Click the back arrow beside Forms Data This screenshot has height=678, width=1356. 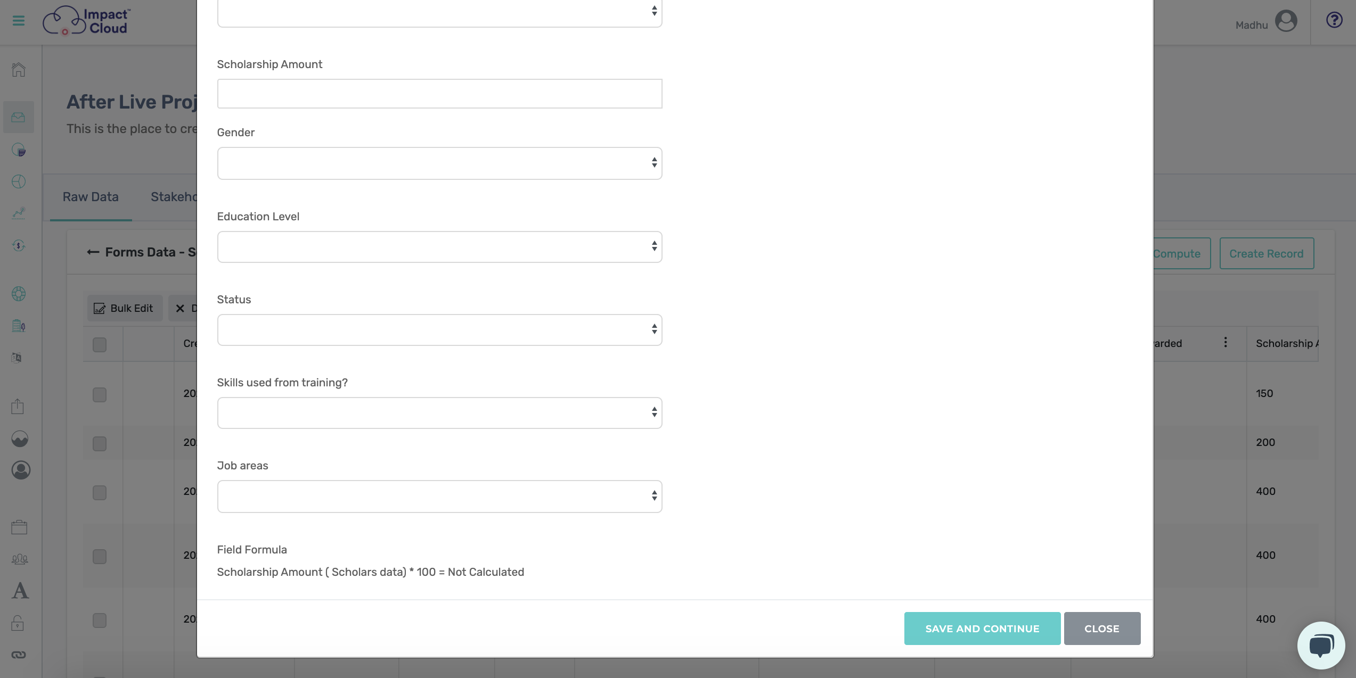click(x=93, y=252)
